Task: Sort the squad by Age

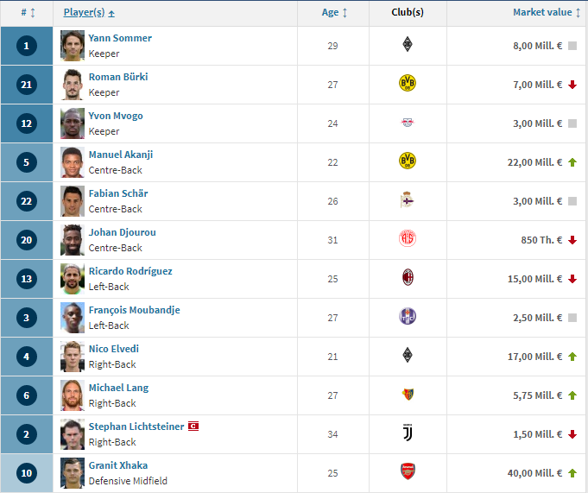Action: pos(334,13)
